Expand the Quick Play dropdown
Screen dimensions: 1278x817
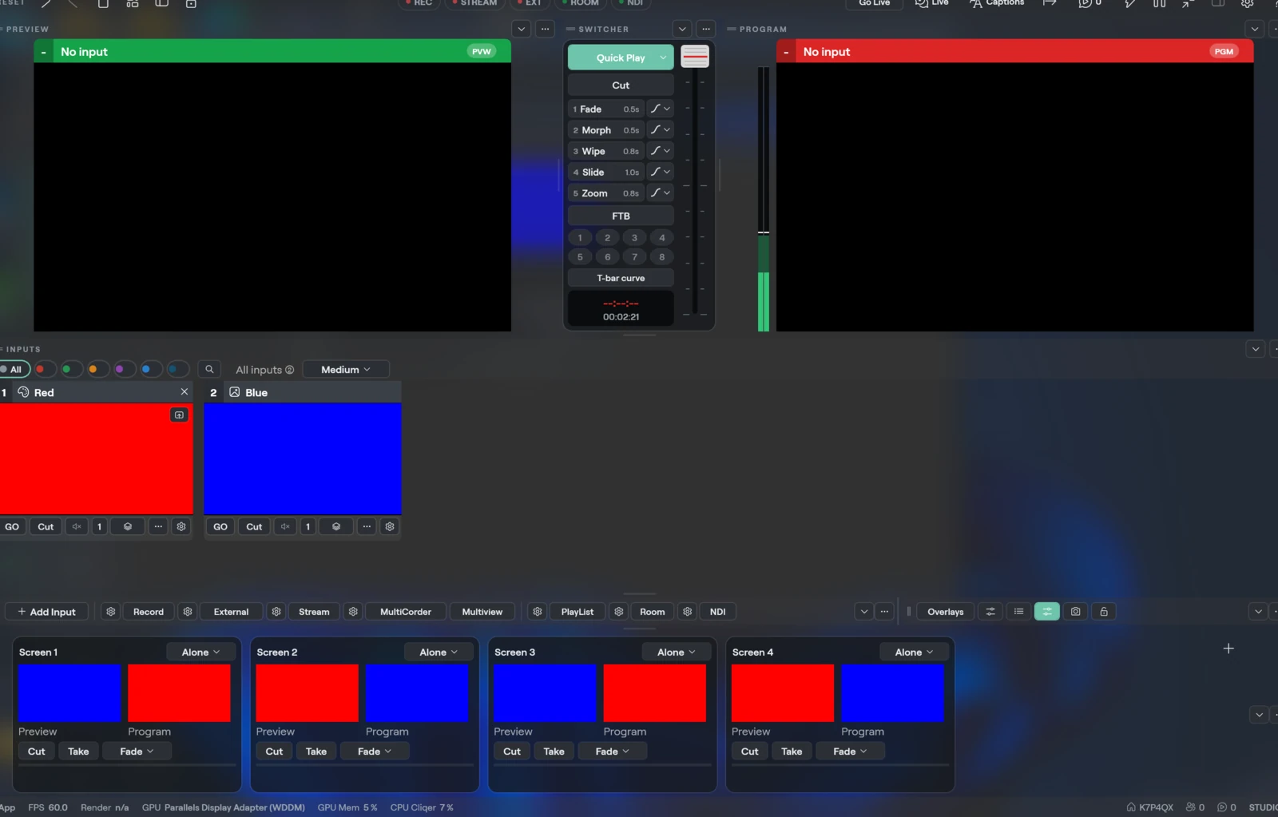pos(663,58)
